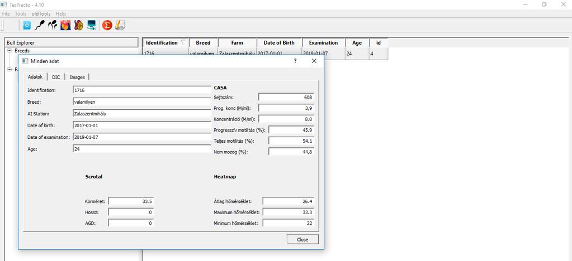Click the help question mark in dialog
The image size is (572, 261).
pyautogui.click(x=295, y=61)
